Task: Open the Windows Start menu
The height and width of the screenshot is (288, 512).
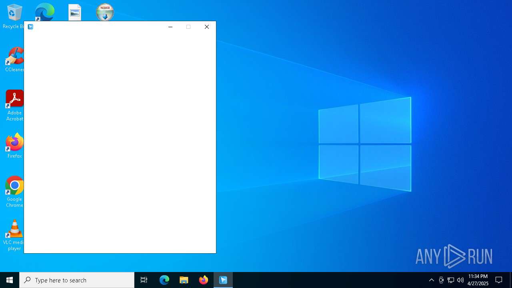Action: 10,280
